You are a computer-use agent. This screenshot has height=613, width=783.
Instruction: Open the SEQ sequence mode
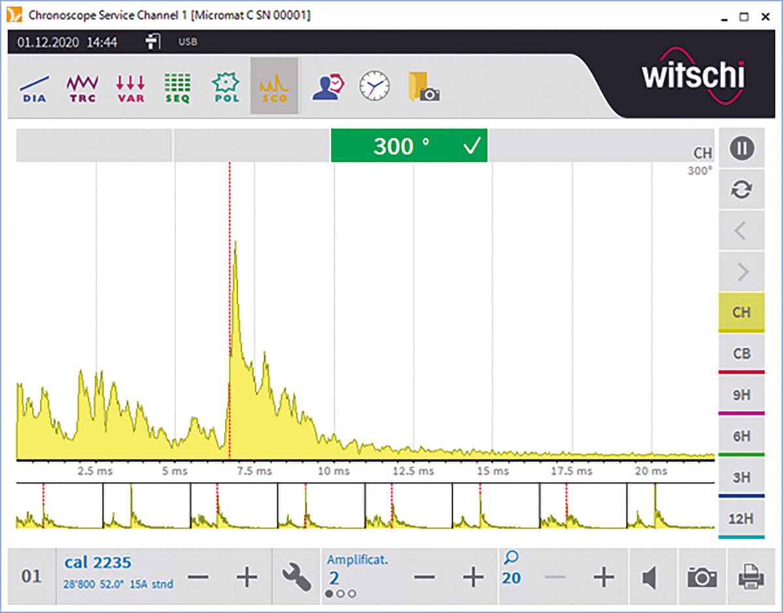click(x=177, y=87)
